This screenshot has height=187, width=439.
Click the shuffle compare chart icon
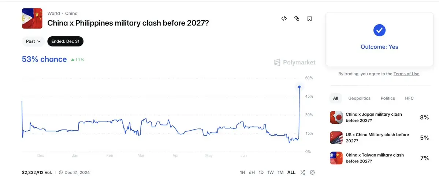(303, 172)
